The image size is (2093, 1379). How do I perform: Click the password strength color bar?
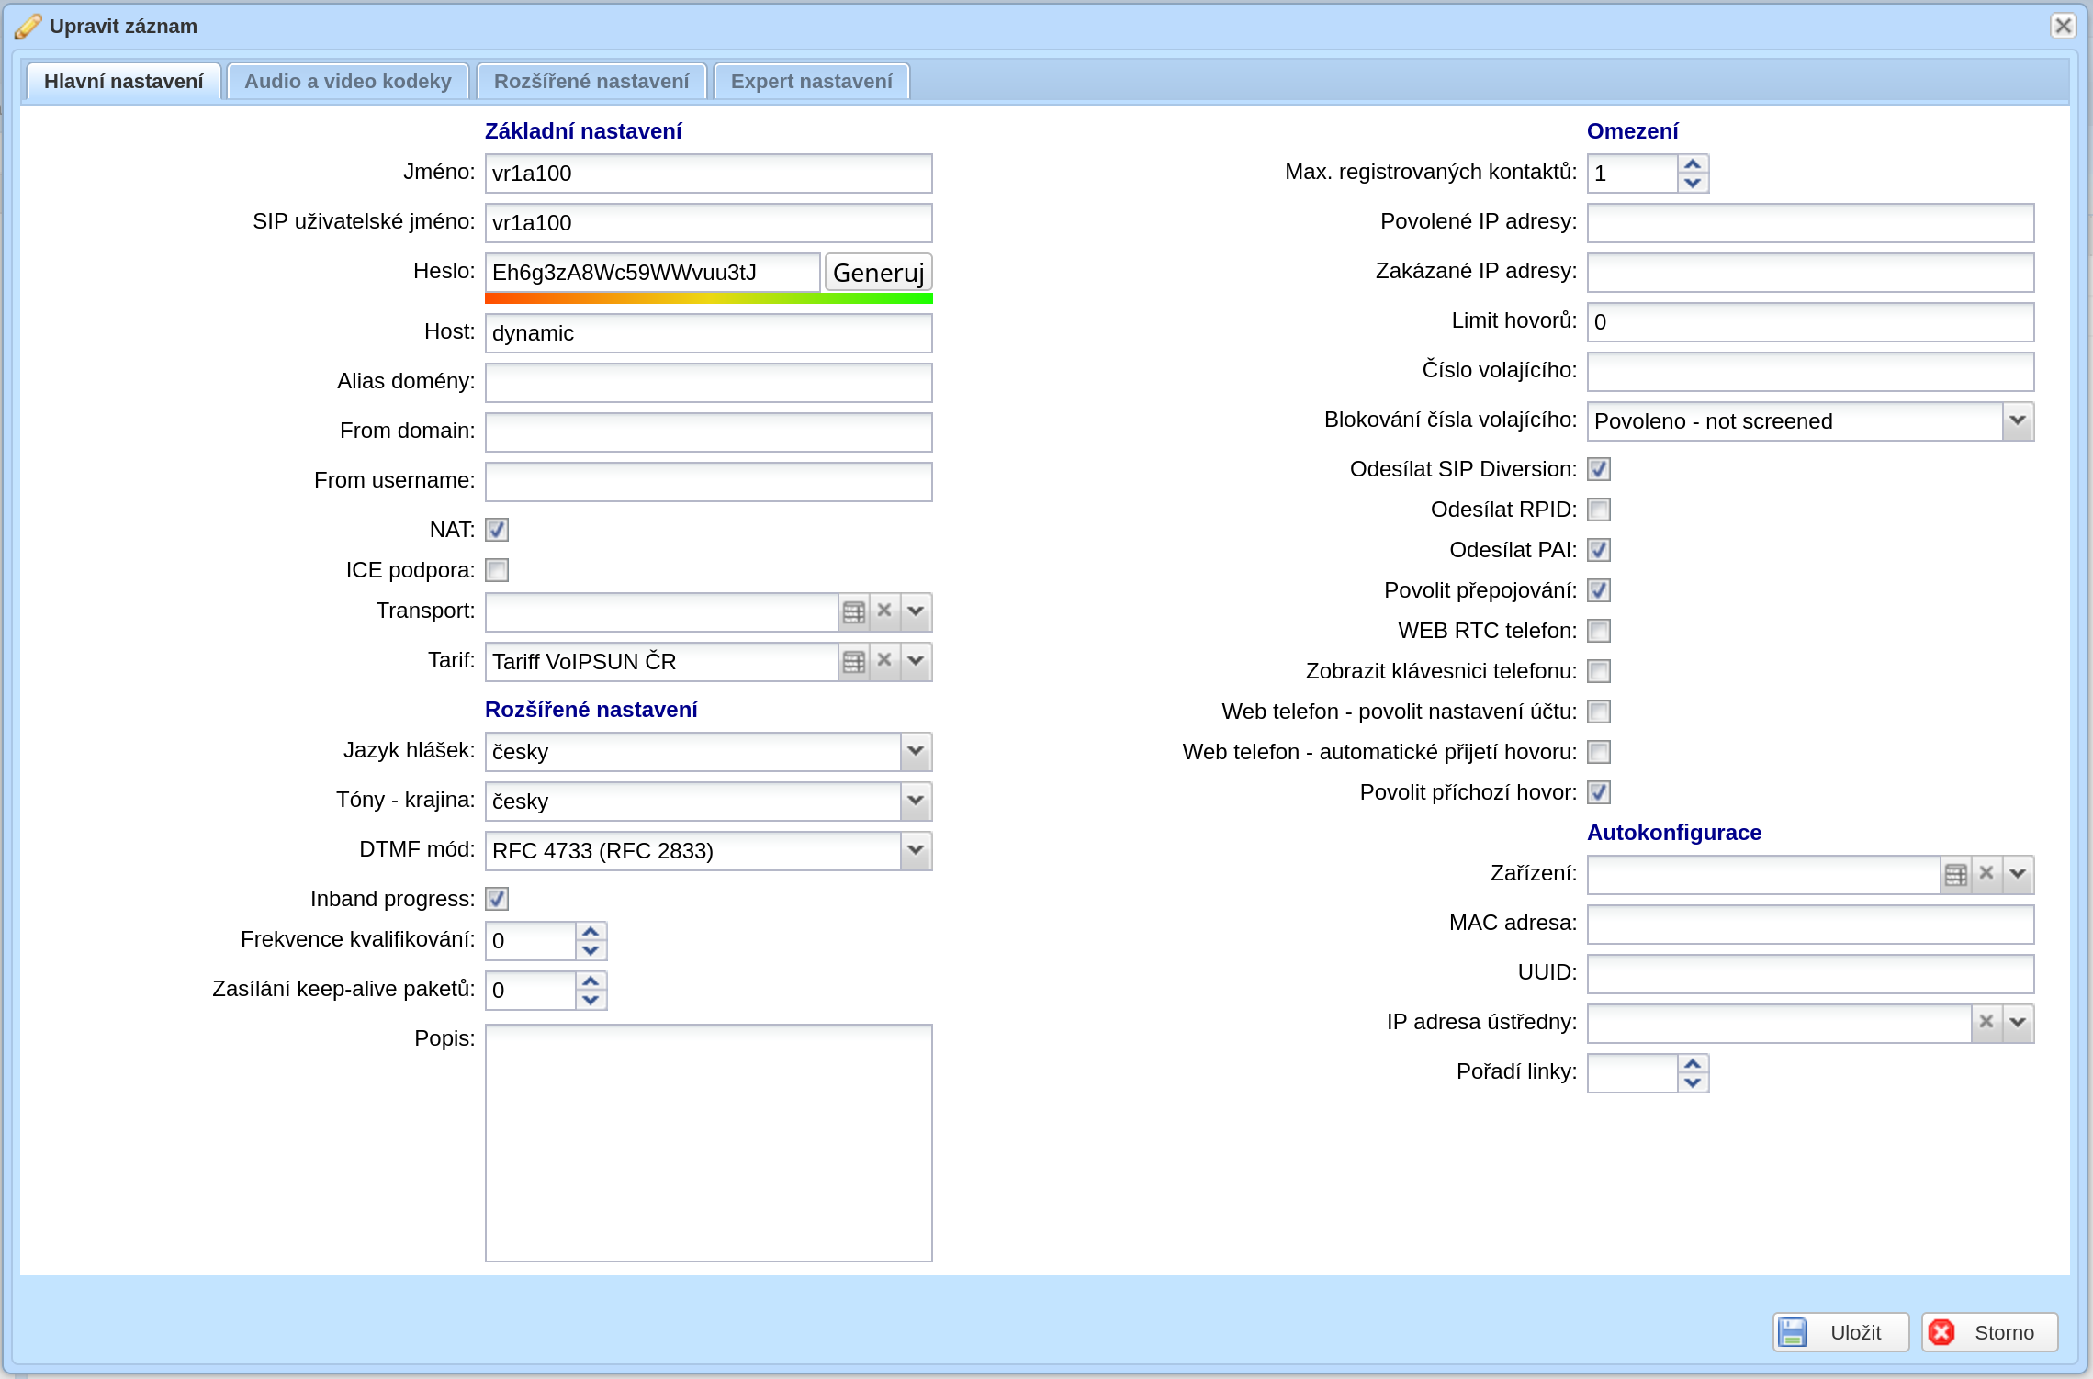709,298
